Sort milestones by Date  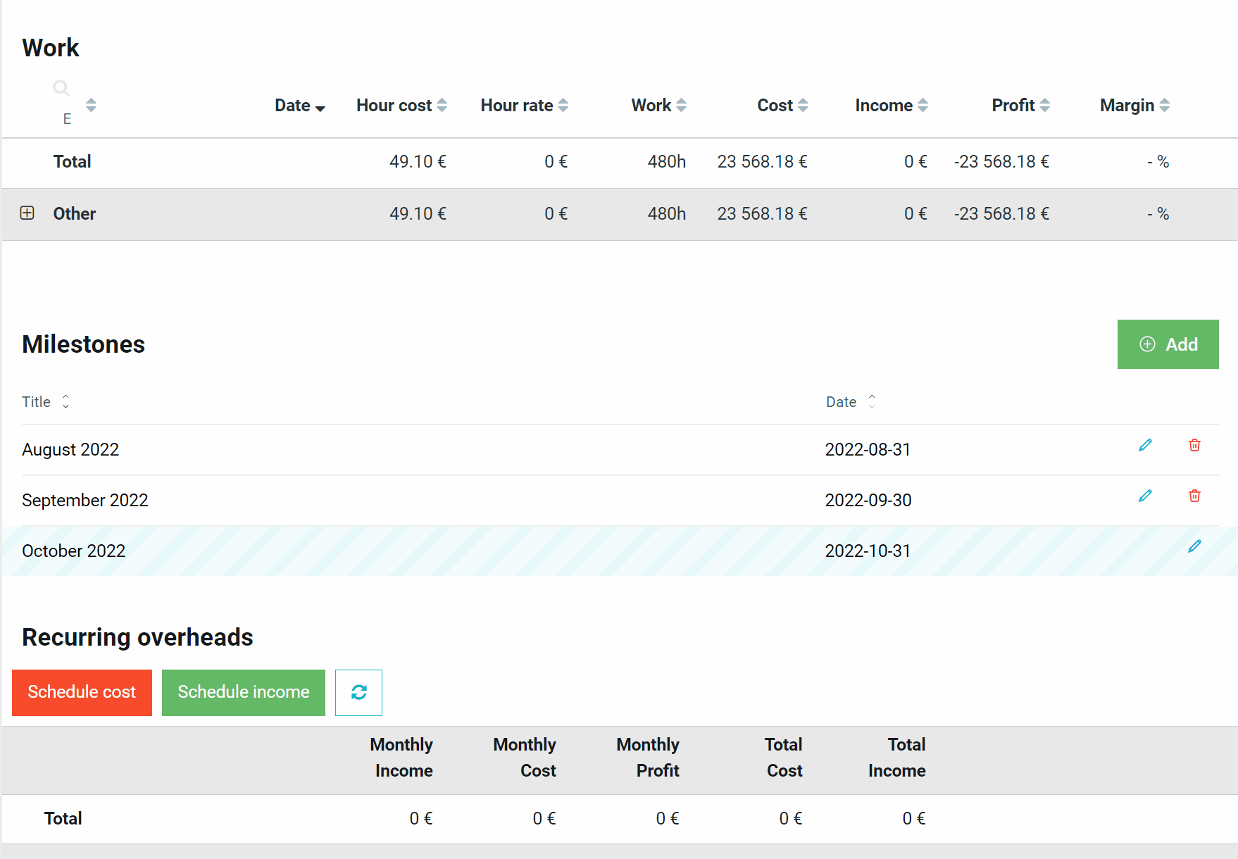(851, 401)
